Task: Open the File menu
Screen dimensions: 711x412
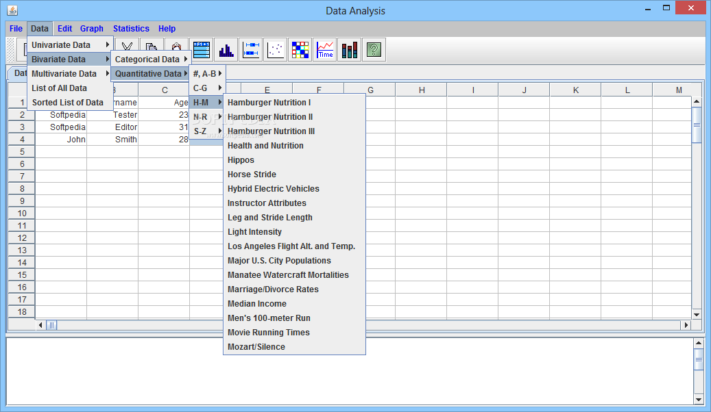Action: 16,29
